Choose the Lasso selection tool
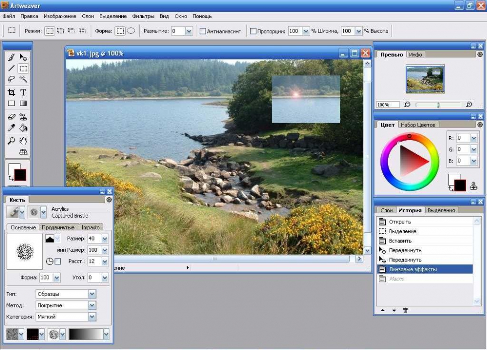The height and width of the screenshot is (350, 487). point(11,79)
